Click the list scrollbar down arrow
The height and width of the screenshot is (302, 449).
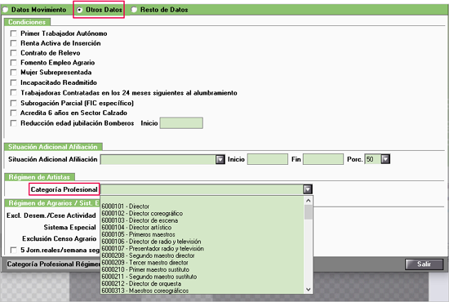(308, 290)
